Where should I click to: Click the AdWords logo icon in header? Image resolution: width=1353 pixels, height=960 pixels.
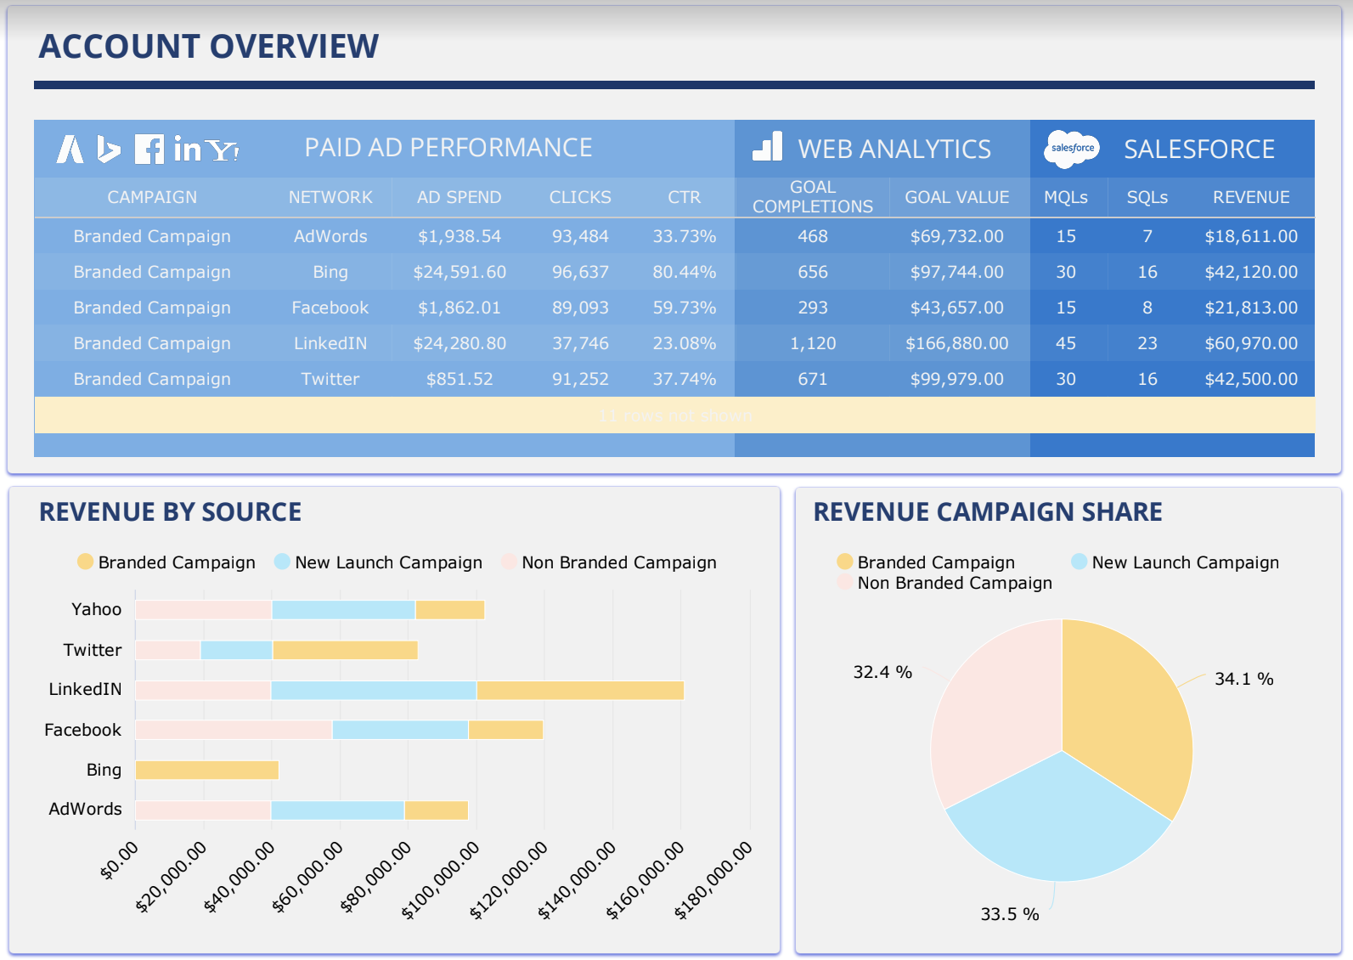point(70,149)
